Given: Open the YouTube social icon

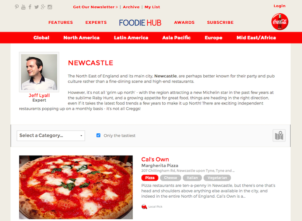Looking at the screenshot, I should (23, 7).
